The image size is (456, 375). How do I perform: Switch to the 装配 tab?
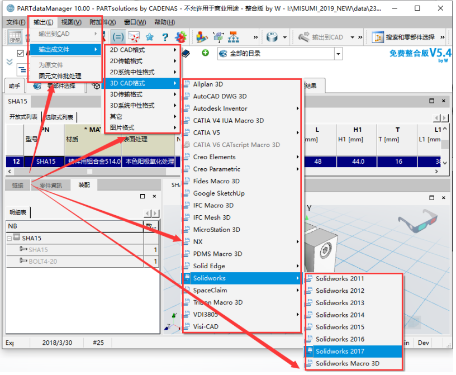tap(84, 185)
